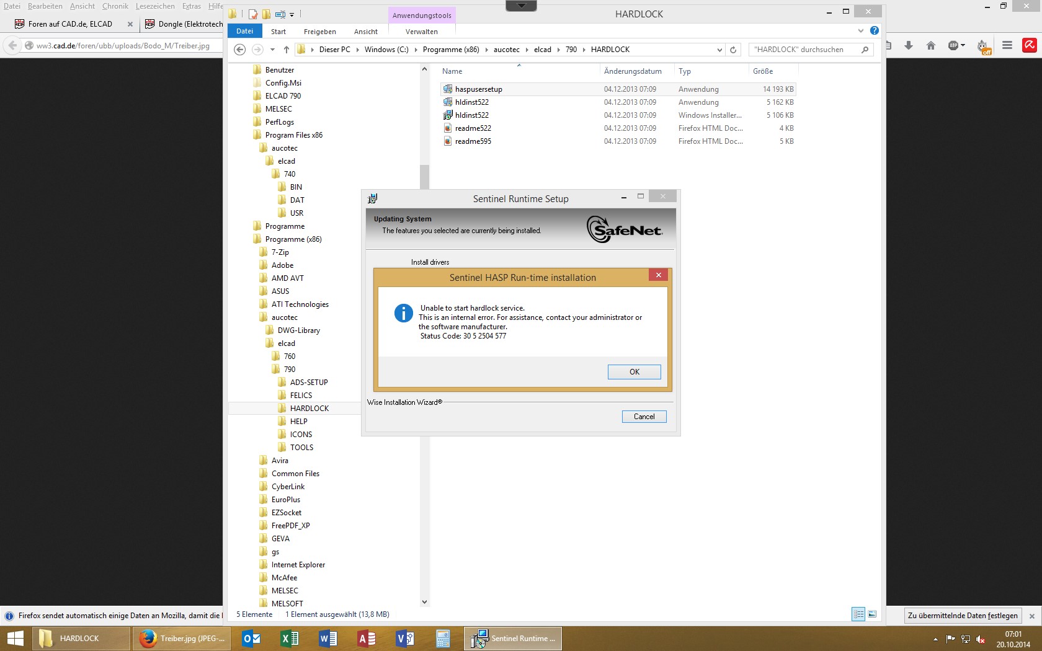The height and width of the screenshot is (651, 1042).
Task: Click the muted volume tray icon
Action: click(x=981, y=639)
